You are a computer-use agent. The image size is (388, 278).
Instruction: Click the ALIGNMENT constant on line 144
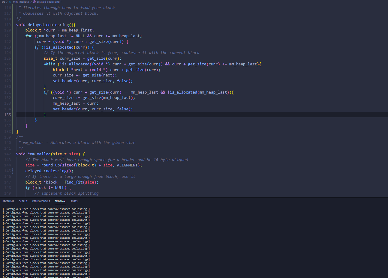pyautogui.click(x=128, y=165)
